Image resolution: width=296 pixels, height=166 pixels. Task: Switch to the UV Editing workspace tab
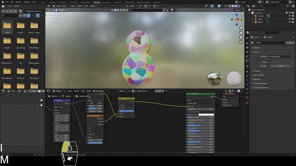(73, 2)
